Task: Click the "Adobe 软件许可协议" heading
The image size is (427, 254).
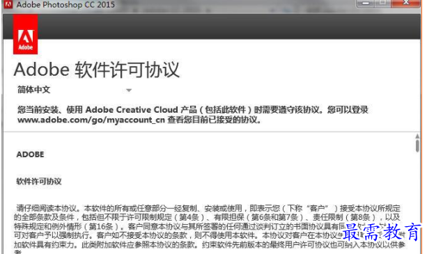Action: [x=97, y=70]
